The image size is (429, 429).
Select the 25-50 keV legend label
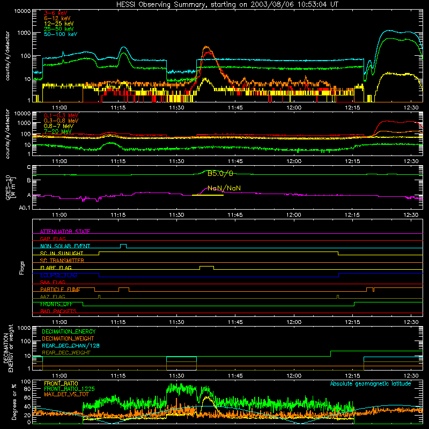[x=59, y=29]
